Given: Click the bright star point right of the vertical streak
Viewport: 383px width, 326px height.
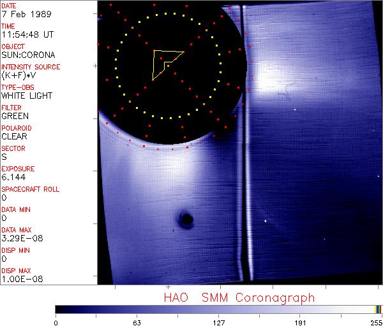Looking at the screenshot, I should [x=266, y=222].
